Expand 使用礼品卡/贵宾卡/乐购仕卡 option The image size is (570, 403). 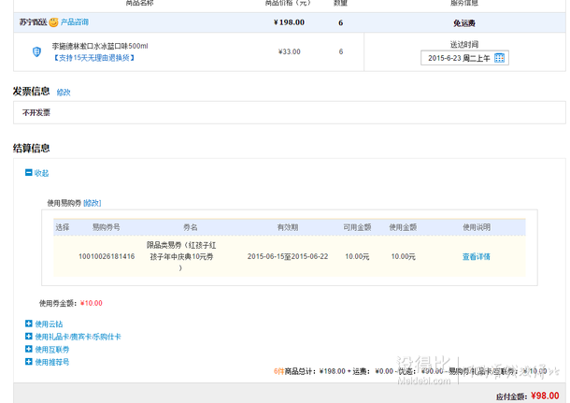[x=78, y=337]
